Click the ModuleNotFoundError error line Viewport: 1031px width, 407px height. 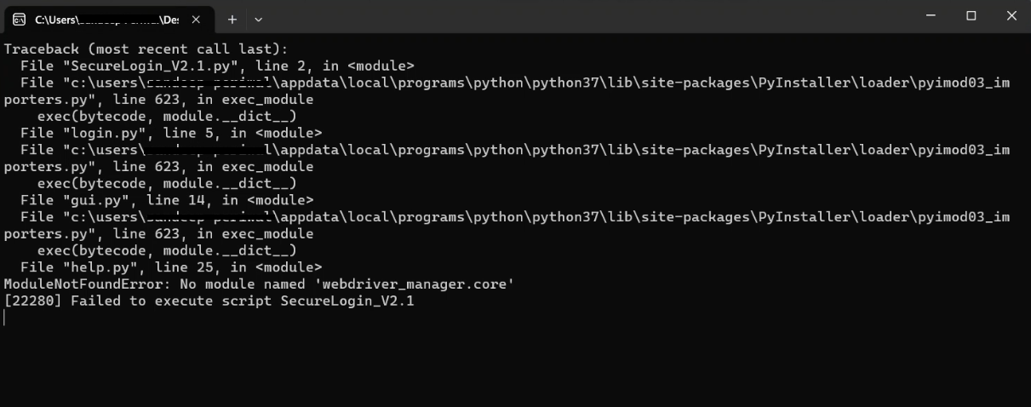(x=259, y=284)
